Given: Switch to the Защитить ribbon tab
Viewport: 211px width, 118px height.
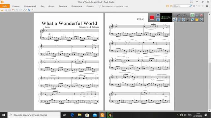Looking at the screenshot, I should [63, 6].
